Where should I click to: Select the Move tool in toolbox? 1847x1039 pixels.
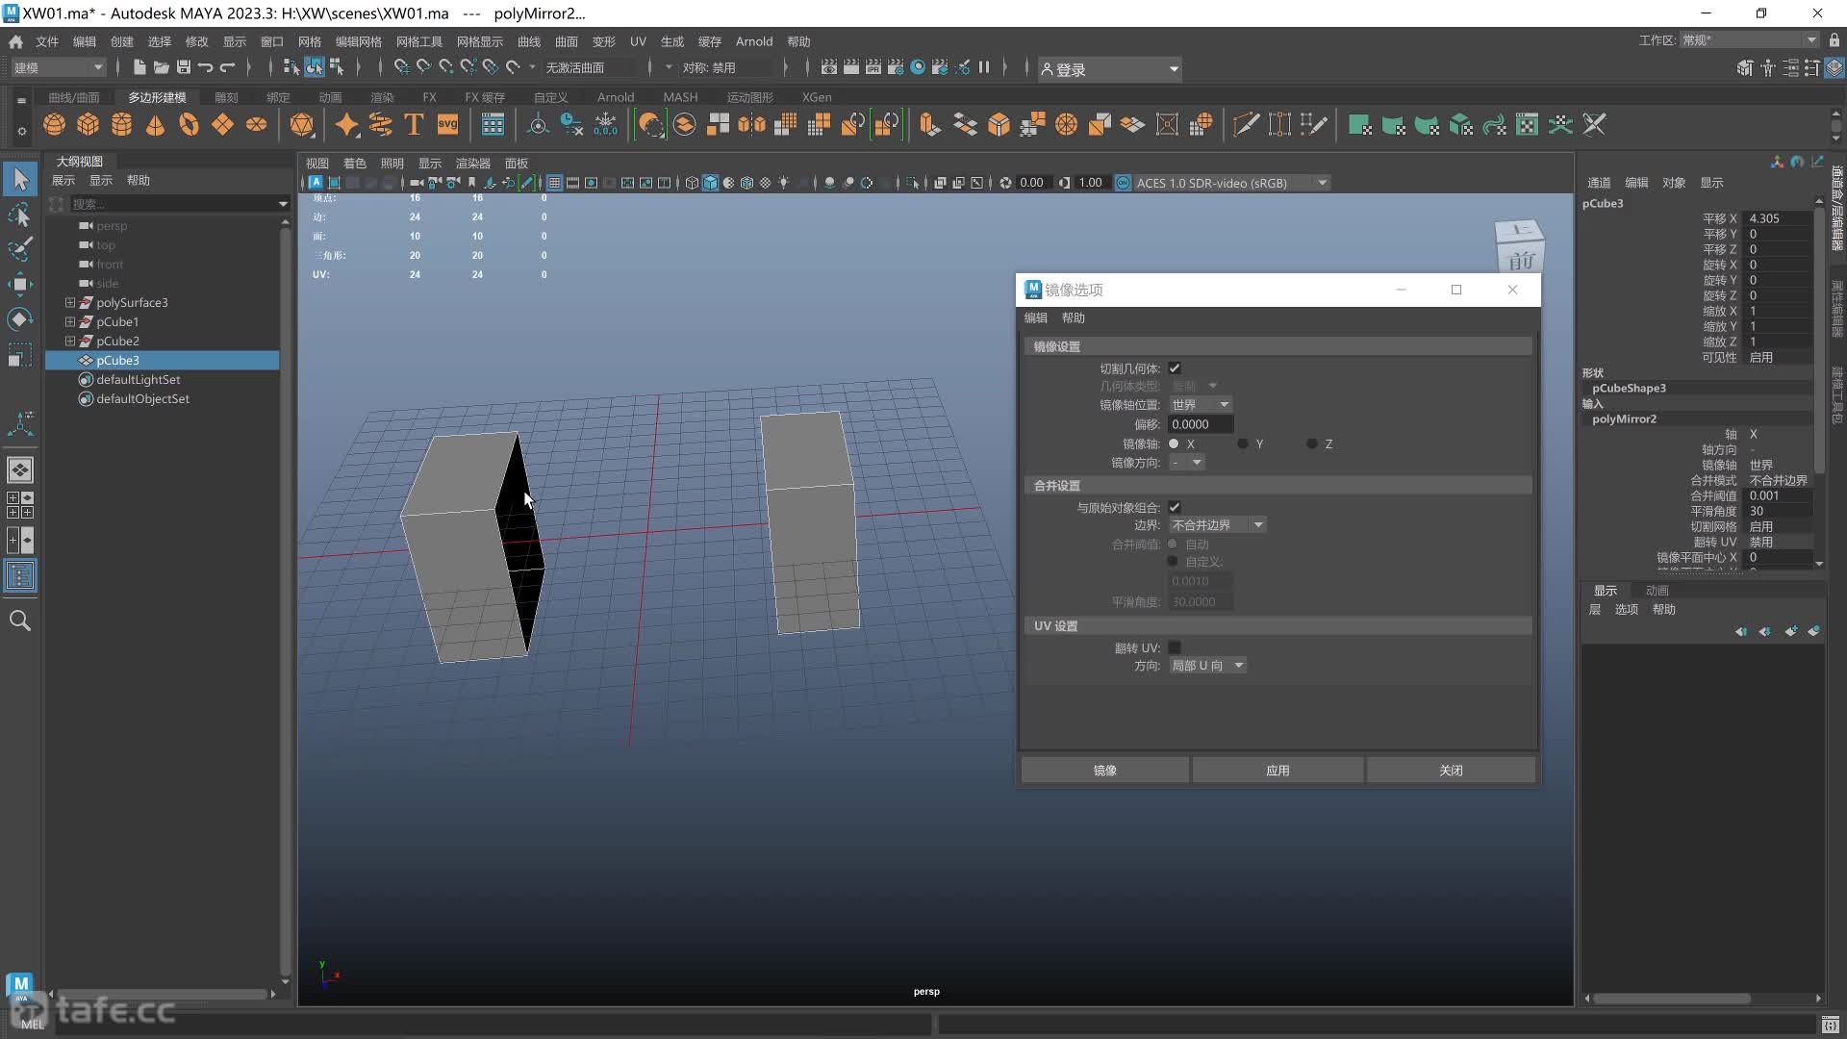(20, 284)
